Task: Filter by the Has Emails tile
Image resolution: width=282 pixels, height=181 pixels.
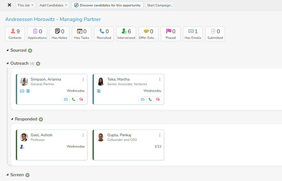Action: (x=193, y=34)
